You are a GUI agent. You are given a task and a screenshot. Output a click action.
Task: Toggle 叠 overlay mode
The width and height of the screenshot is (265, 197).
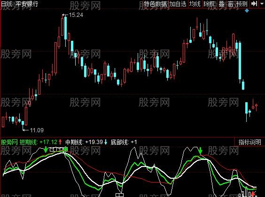tap(221, 4)
